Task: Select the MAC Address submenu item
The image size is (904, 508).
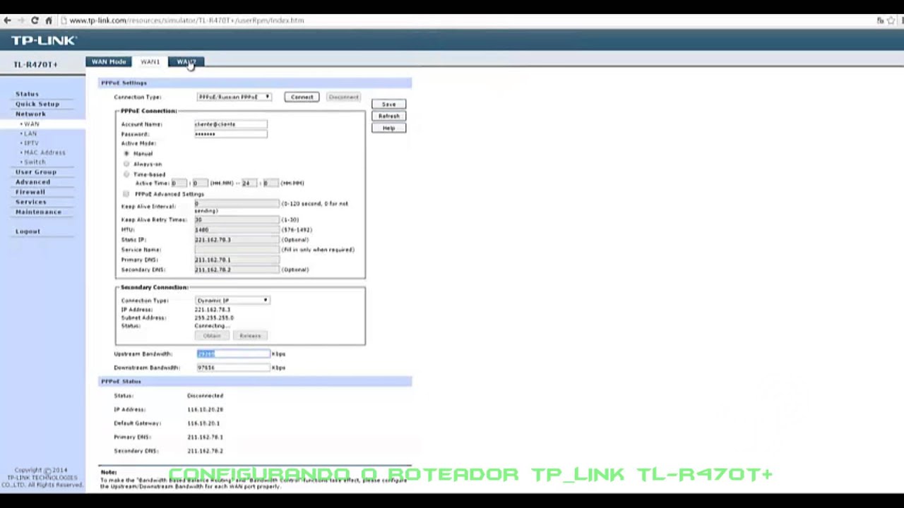Action: (x=44, y=152)
